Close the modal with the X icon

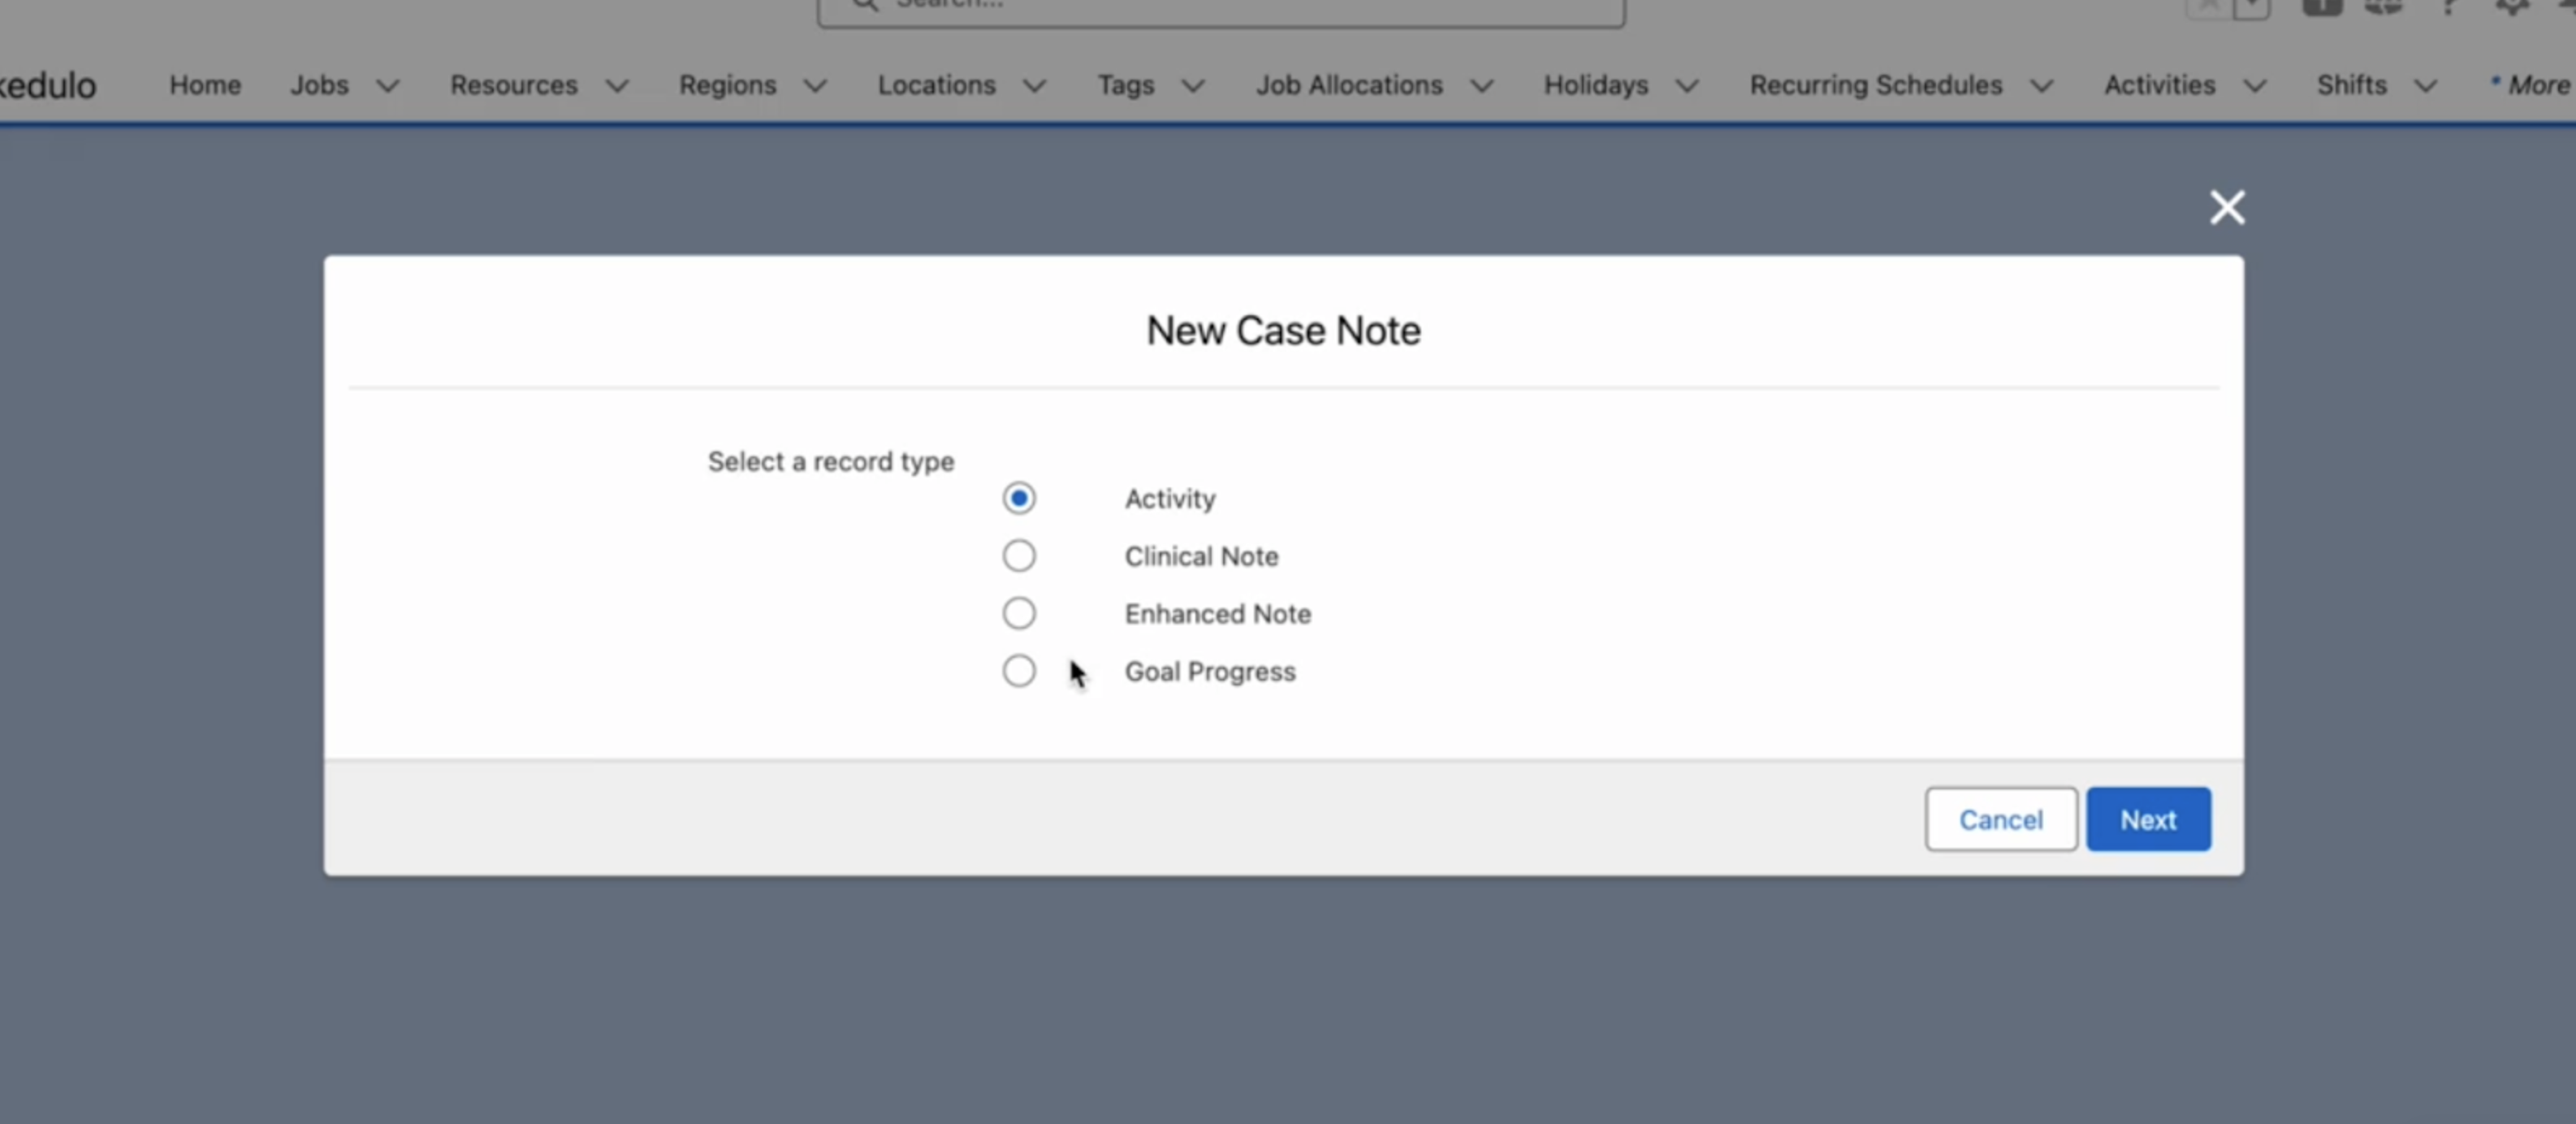coord(2227,208)
